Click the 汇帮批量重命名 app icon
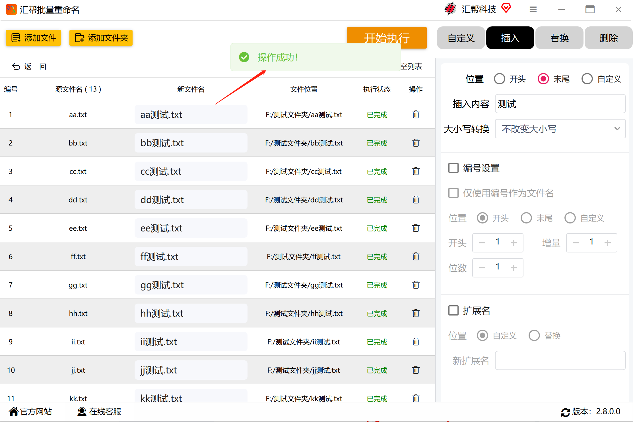The image size is (633, 422). (x=11, y=10)
